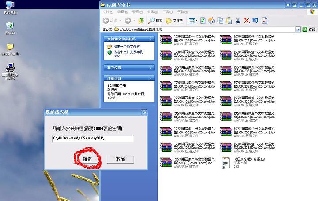Open the Tools (工具) menu
Screen dimensions: 318x201
(x=167, y=12)
